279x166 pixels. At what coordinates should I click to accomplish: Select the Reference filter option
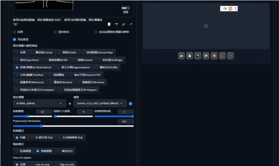pyautogui.click(x=30, y=82)
